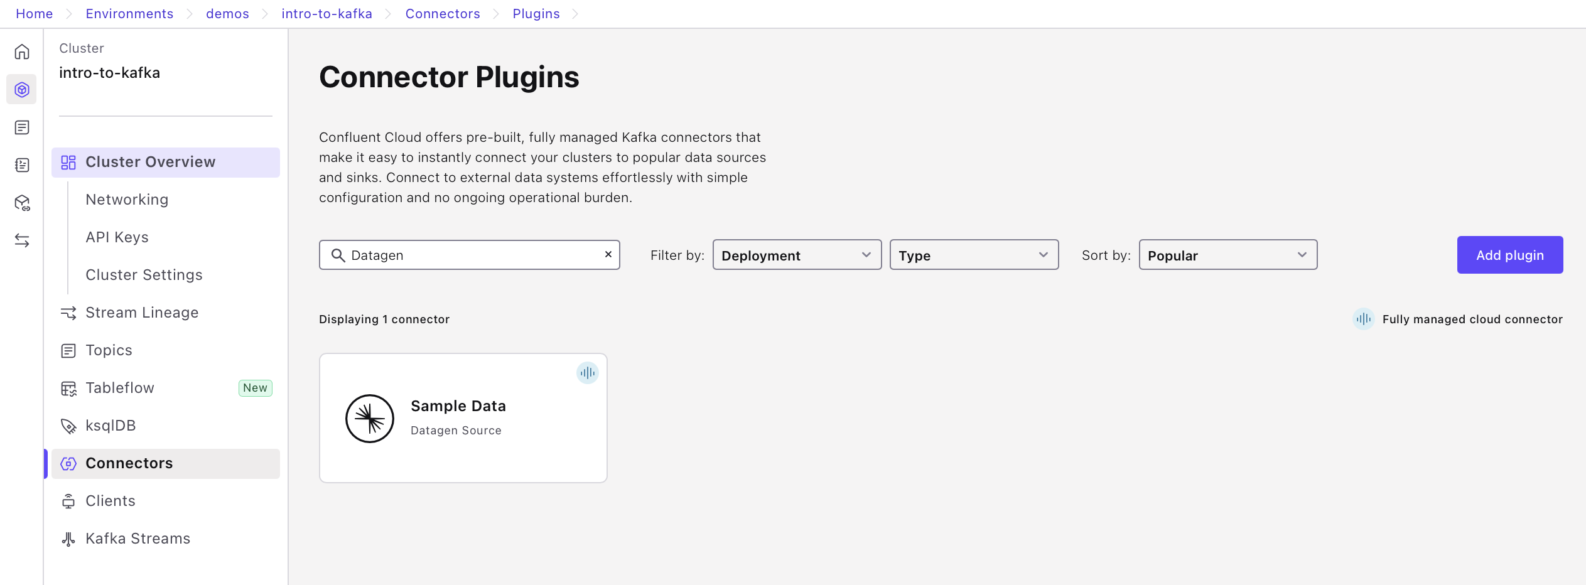
Task: Open API Keys in the cluster menu
Action: pos(117,237)
